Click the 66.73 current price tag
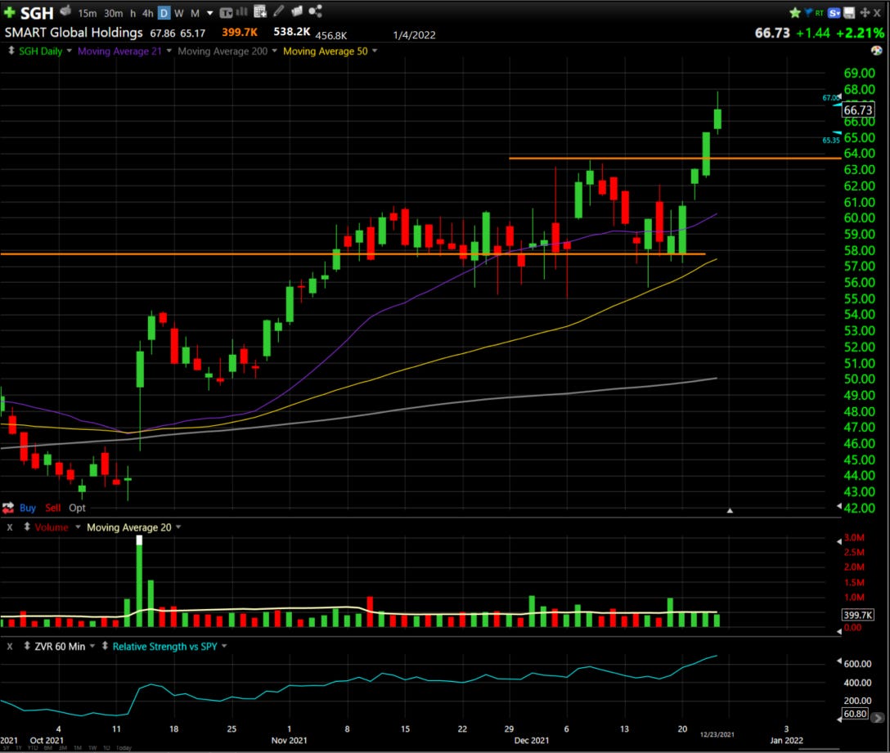This screenshot has width=890, height=753. point(857,110)
